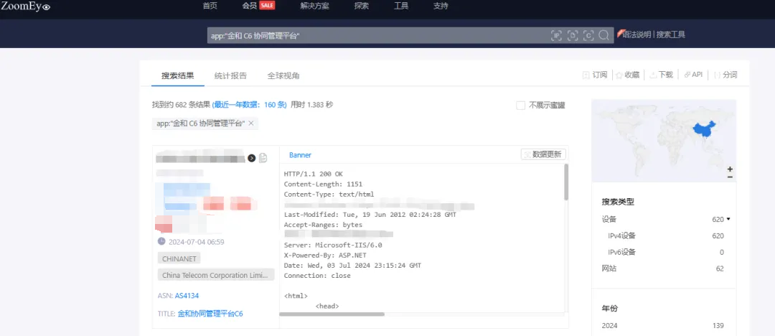Open the 会员 SALE menu item
Image resolution: width=775 pixels, height=336 pixels.
tap(258, 6)
